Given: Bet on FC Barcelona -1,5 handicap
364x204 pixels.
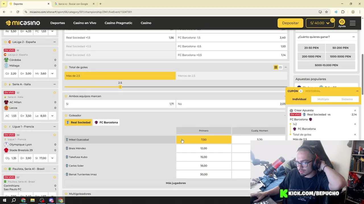Looking at the screenshot, I should (232, 38).
